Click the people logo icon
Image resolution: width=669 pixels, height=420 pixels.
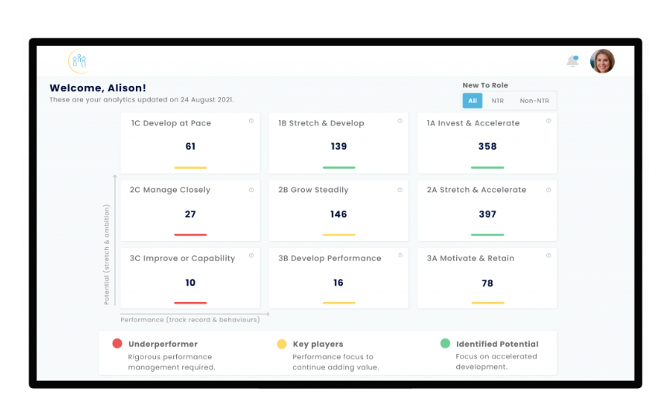coord(79,61)
